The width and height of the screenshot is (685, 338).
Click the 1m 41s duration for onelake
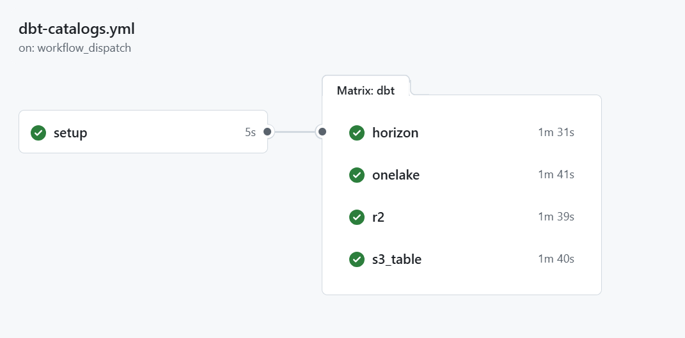[x=556, y=174]
